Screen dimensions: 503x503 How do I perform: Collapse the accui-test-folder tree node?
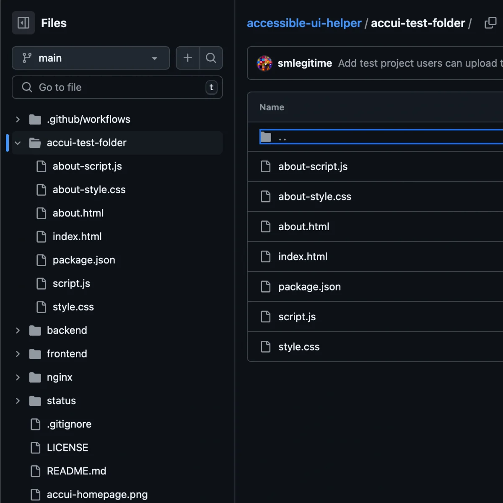click(18, 143)
